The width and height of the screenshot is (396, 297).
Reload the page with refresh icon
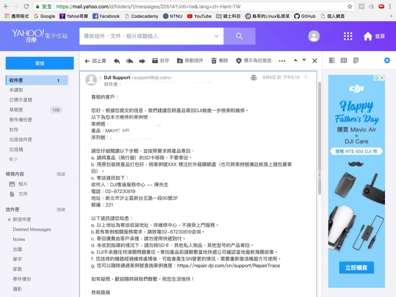click(26, 6)
